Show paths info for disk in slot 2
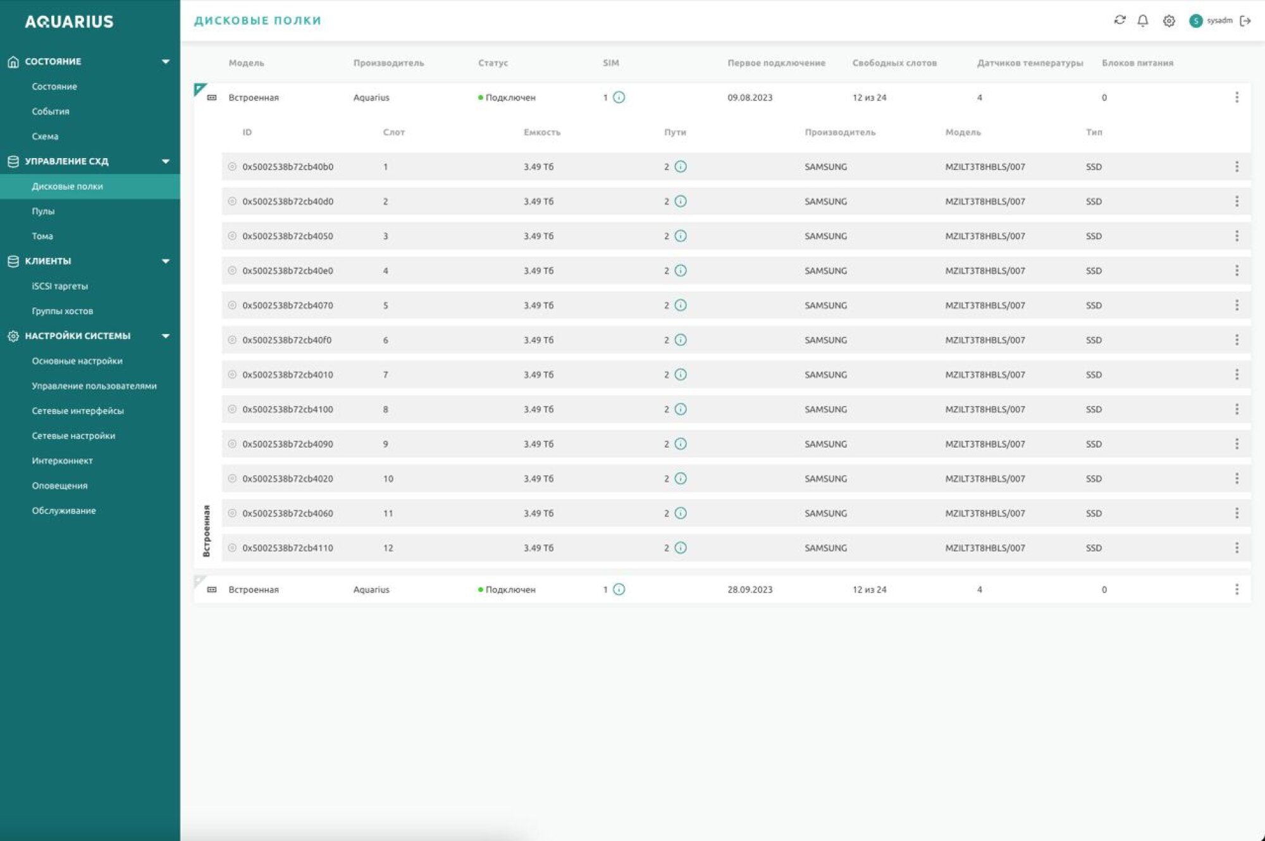Screen dimensions: 1265x841 (x=681, y=202)
